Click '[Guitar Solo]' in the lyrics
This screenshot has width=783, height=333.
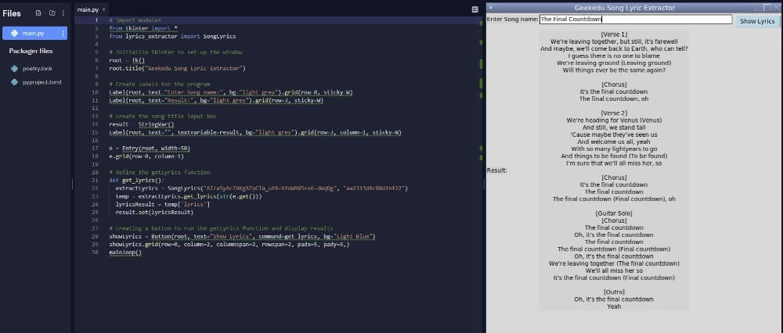pyautogui.click(x=614, y=213)
